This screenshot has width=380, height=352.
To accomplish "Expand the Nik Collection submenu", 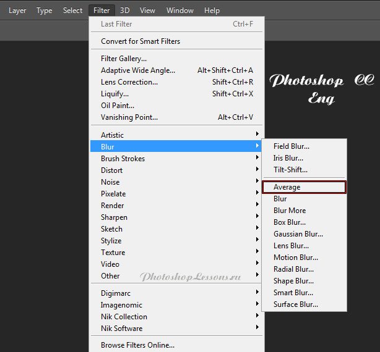I will pos(124,317).
